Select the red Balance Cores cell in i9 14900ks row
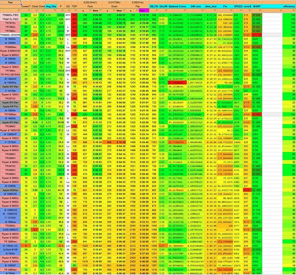Screen dimensions: 296x275 click(x=177, y=82)
